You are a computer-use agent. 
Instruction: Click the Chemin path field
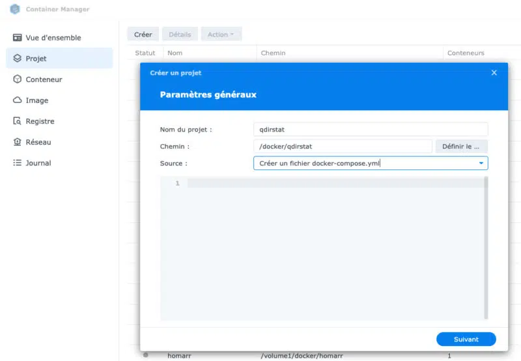pyautogui.click(x=343, y=146)
